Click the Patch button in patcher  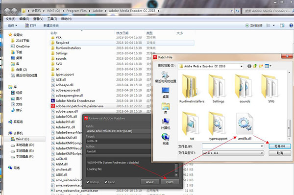(x=170, y=182)
